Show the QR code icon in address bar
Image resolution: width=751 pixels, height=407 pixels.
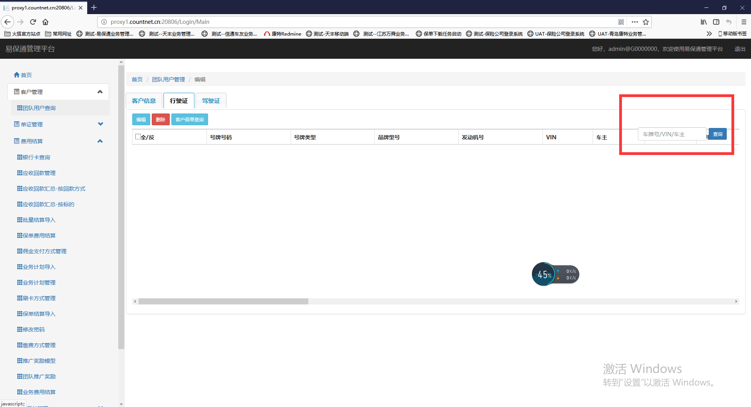click(621, 22)
